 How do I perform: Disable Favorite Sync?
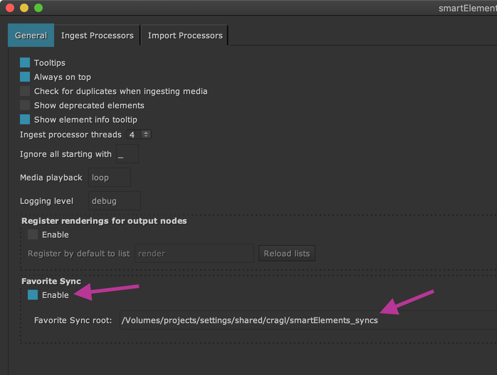32,294
